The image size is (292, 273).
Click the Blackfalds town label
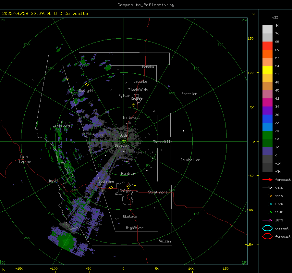click(138, 90)
